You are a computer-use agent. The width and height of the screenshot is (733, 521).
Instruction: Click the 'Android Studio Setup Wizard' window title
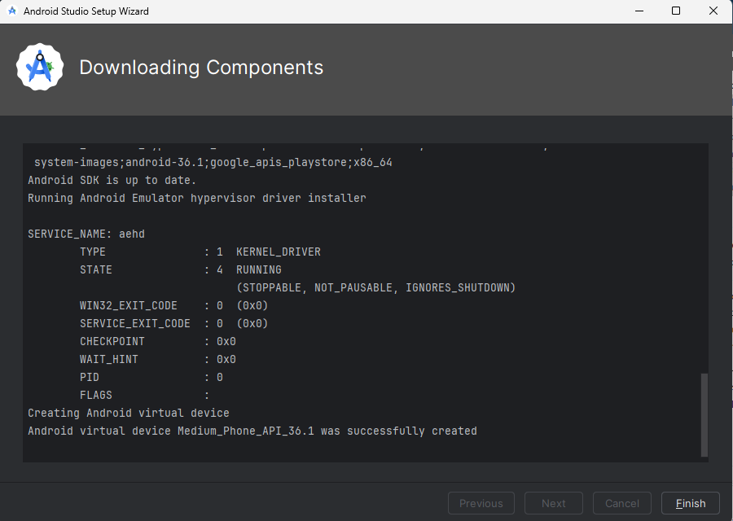coord(86,11)
